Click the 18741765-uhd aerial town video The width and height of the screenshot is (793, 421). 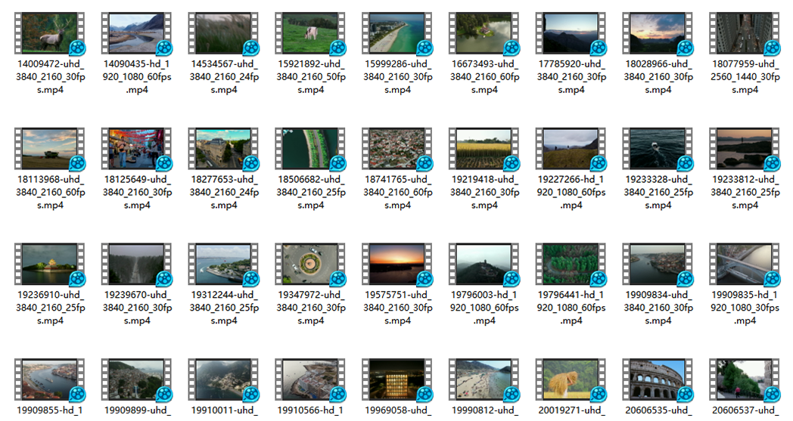397,148
